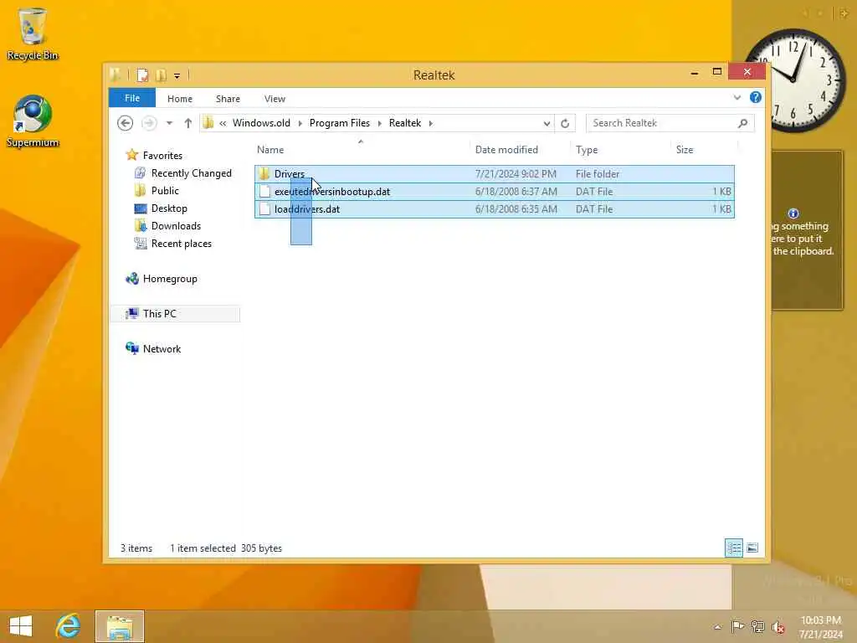Open the recent locations dropdown arrow
The image size is (857, 643).
pos(169,123)
